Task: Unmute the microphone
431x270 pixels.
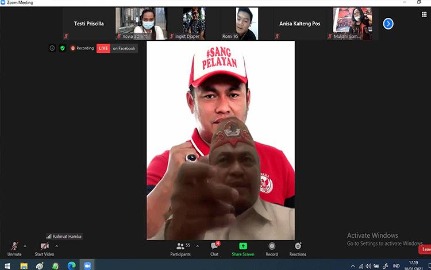Action: pos(14,249)
